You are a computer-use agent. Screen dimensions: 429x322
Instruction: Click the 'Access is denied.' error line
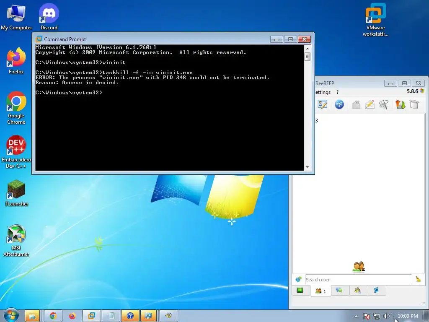(77, 83)
